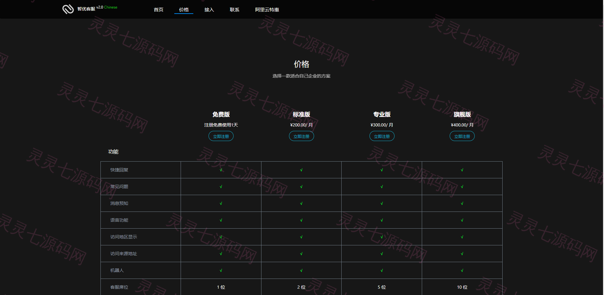Click the 标准版 checkmark for 访问来源地址
Image resolution: width=604 pixels, height=295 pixels.
(x=301, y=254)
